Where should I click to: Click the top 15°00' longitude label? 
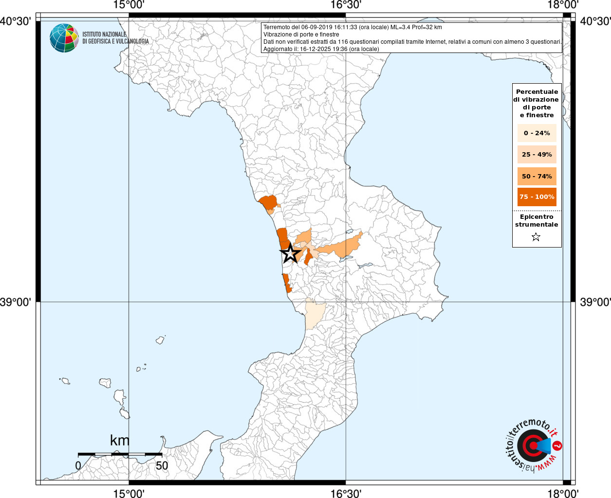129,5
